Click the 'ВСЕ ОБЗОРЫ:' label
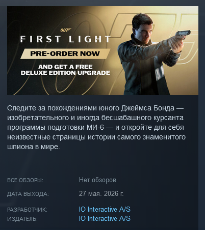The image size is (205, 230). (x=25, y=180)
